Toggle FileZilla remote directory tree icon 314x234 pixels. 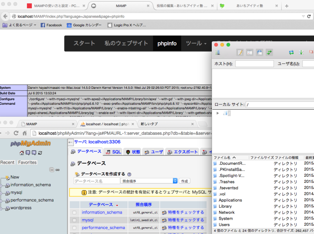click(260, 52)
